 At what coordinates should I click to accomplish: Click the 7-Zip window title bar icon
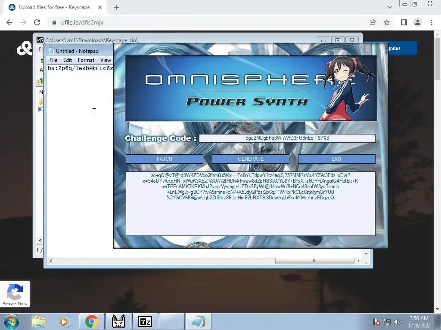pyautogui.click(x=40, y=40)
